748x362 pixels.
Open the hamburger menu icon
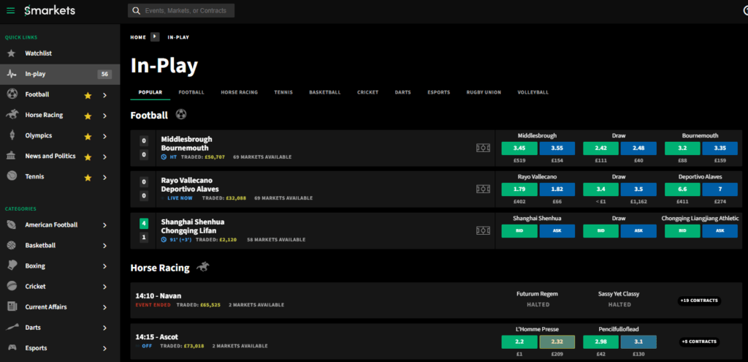pos(10,10)
